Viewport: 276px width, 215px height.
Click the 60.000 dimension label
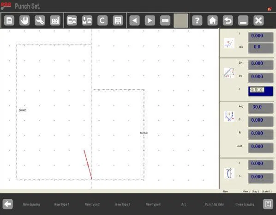[x=144, y=133]
